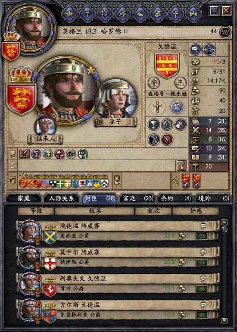Sort vassals by 好感 column header
Screen dimensions: 237x332
tap(195, 211)
